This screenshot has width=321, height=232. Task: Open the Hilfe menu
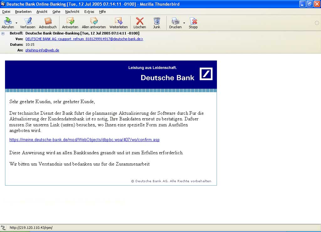pyautogui.click(x=103, y=12)
